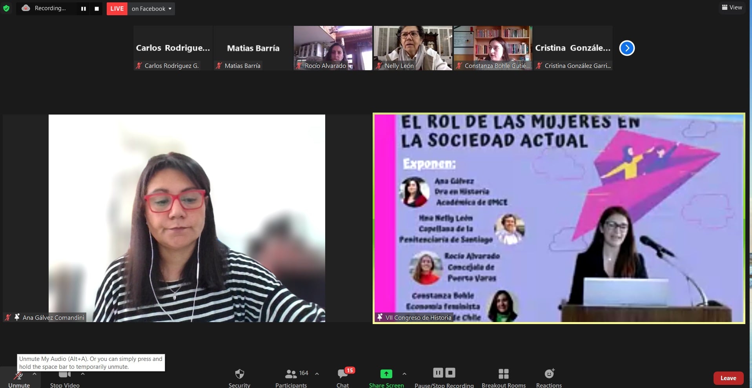Screen dimensions: 752x388
Task: Click the green Share Screen icon
Action: click(x=386, y=374)
